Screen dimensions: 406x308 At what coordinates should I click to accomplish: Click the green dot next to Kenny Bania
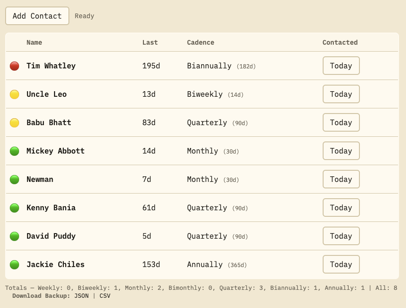(x=14, y=208)
